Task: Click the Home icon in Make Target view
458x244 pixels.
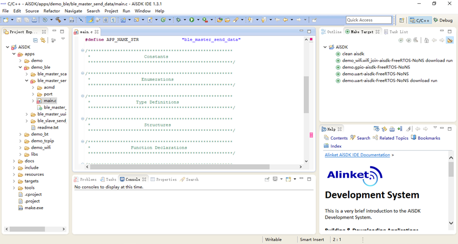Action: [426, 40]
